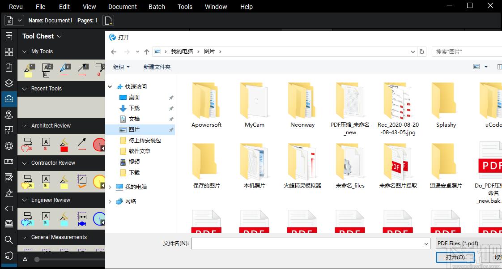Image resolution: width=502 pixels, height=269 pixels.
Task: Open the Tool Chest panel dropdown
Action: point(59,37)
